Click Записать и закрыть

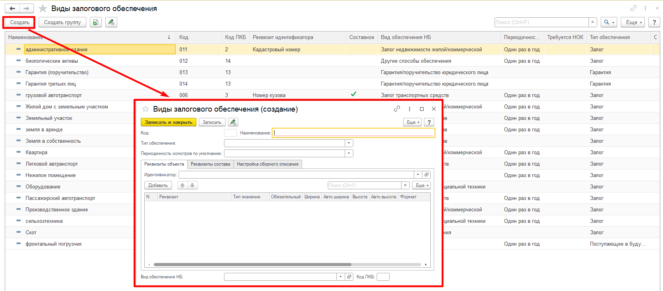pyautogui.click(x=168, y=122)
